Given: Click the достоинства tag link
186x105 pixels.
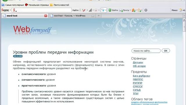Looking at the screenshot, I should 161,102.
